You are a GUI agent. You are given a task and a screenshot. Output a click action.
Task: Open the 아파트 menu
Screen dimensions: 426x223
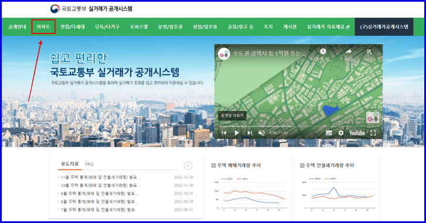point(43,26)
